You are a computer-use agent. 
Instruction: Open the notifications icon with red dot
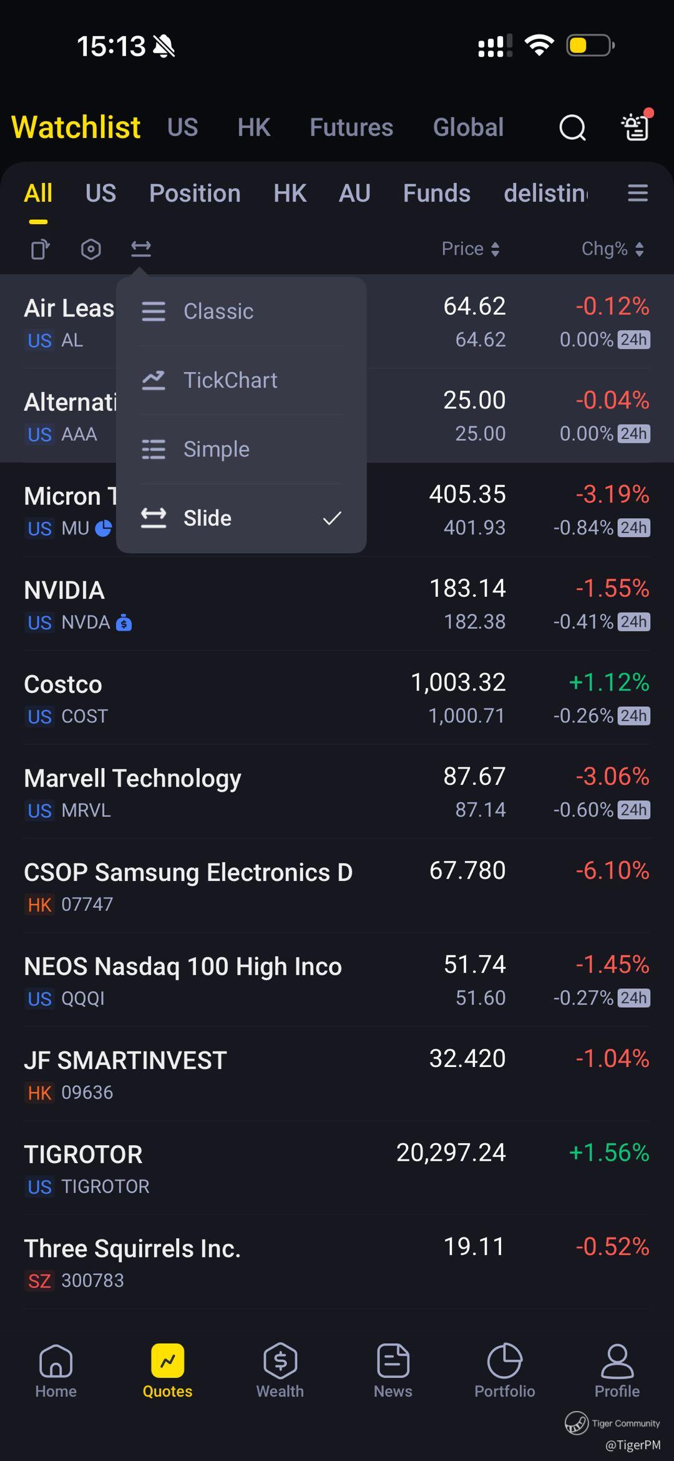point(637,127)
